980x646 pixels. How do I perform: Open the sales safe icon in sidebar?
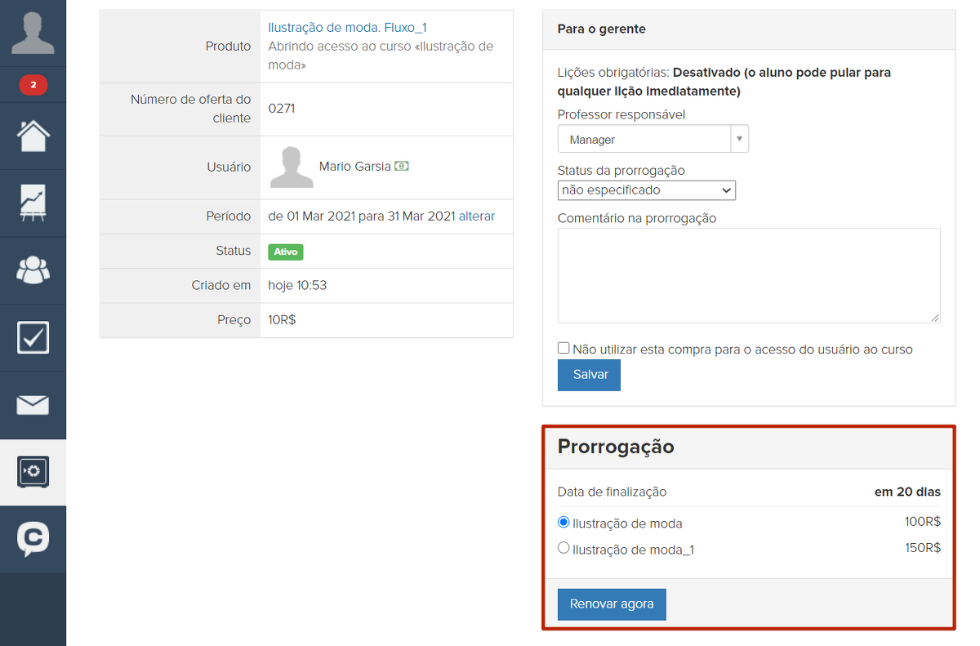pyautogui.click(x=33, y=472)
